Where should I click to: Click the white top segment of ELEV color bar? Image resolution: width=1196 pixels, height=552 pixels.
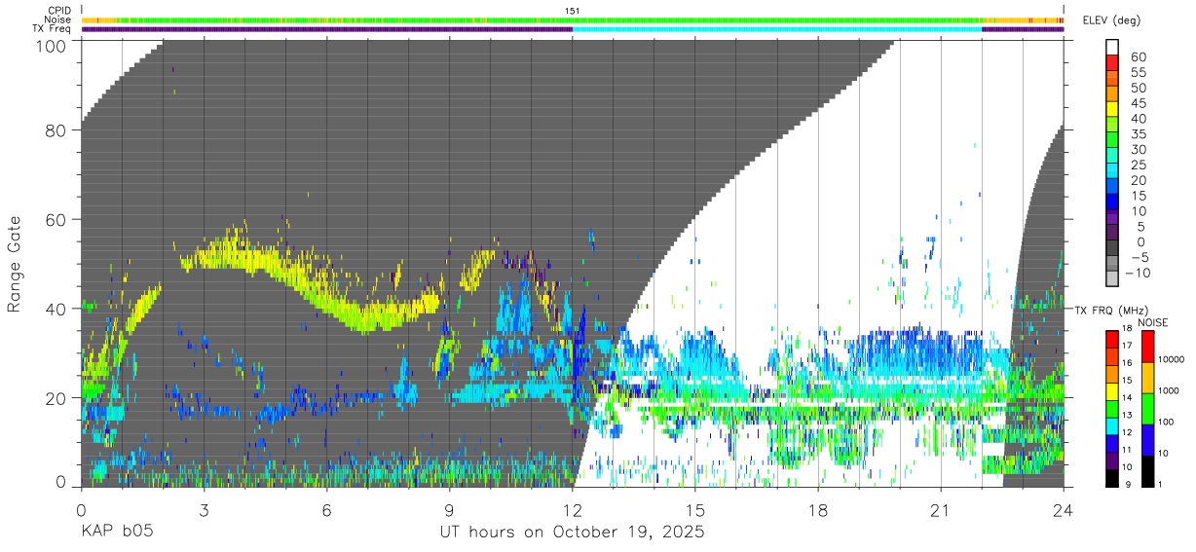[1114, 45]
